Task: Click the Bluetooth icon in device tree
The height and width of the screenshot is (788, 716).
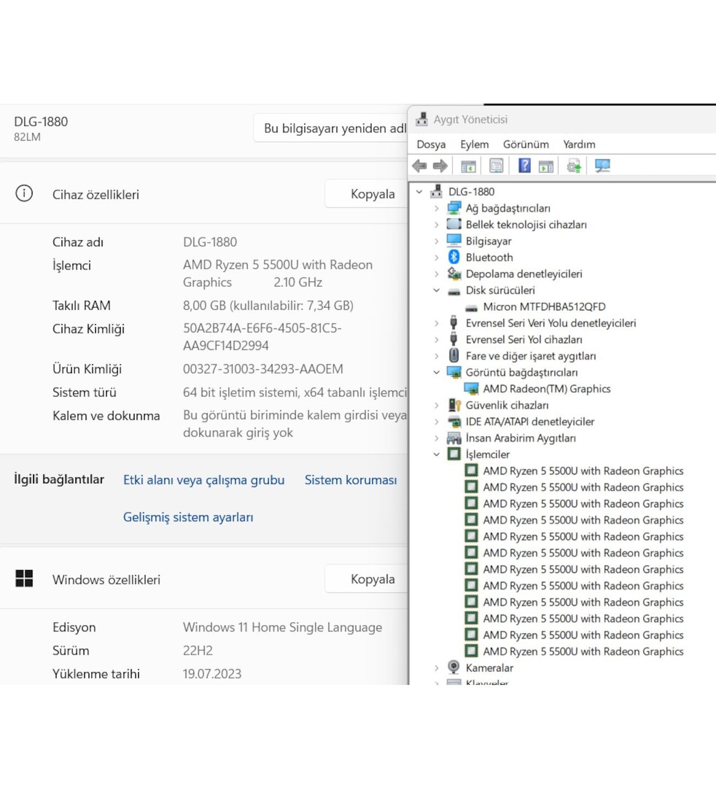Action: click(x=454, y=257)
